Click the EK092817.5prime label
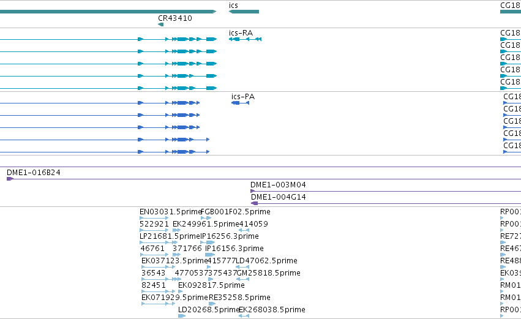Image resolution: width=521 pixels, height=319 pixels. pyautogui.click(x=211, y=285)
